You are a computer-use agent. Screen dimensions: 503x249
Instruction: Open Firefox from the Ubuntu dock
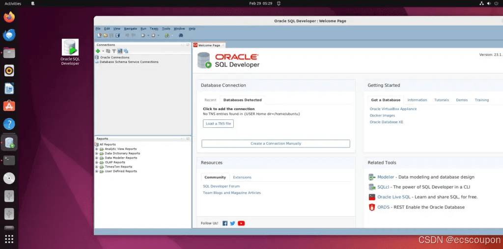coord(9,17)
